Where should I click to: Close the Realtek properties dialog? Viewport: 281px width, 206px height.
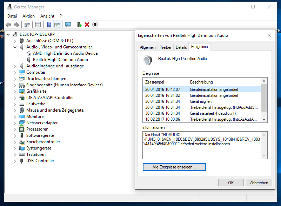[269, 35]
